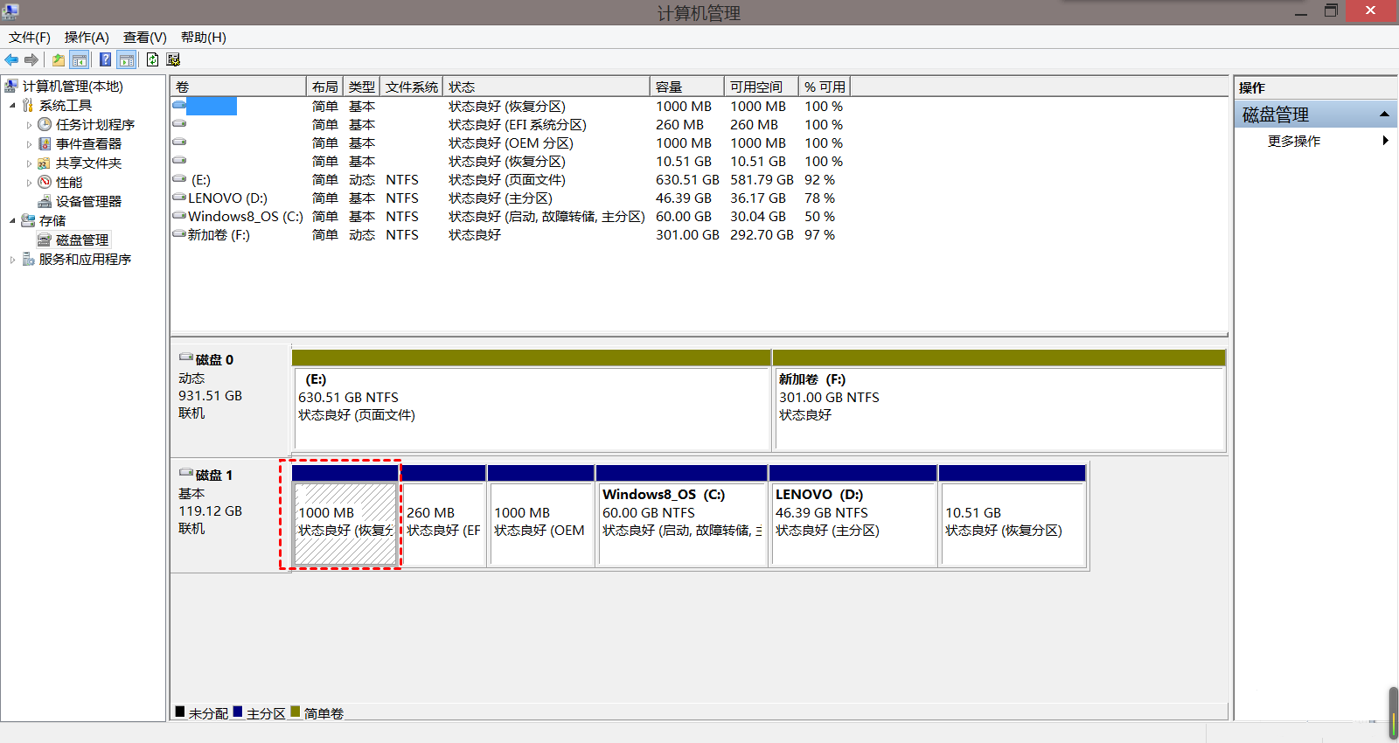The height and width of the screenshot is (743, 1399).
Task: Toggle Show/Hide Action Pane toolbar icon
Action: click(127, 59)
